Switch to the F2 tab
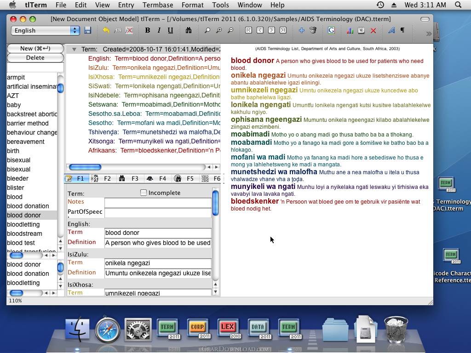The width and height of the screenshot is (471, 353). click(x=102, y=179)
